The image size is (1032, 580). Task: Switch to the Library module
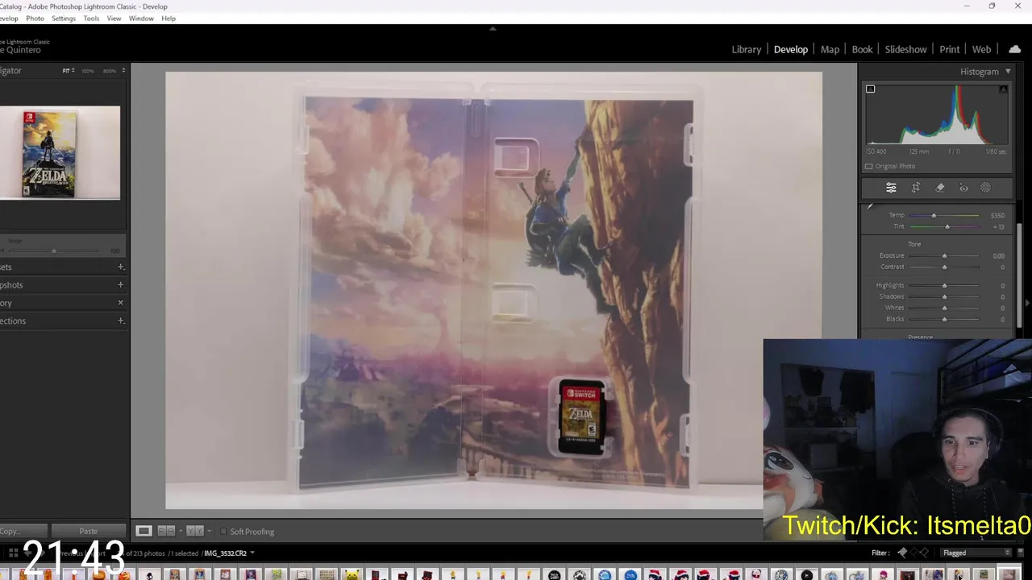pyautogui.click(x=746, y=49)
